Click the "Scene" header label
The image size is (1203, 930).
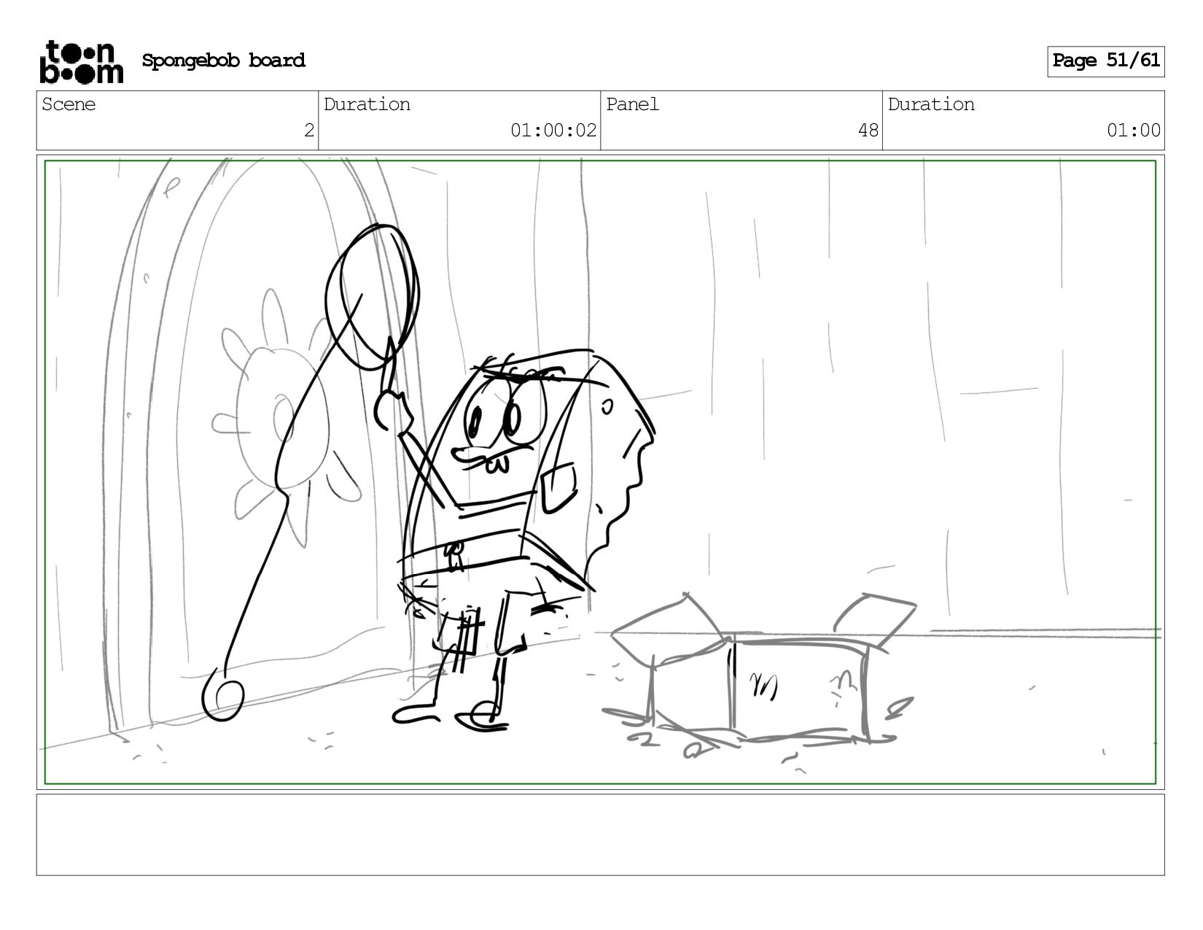pos(69,104)
